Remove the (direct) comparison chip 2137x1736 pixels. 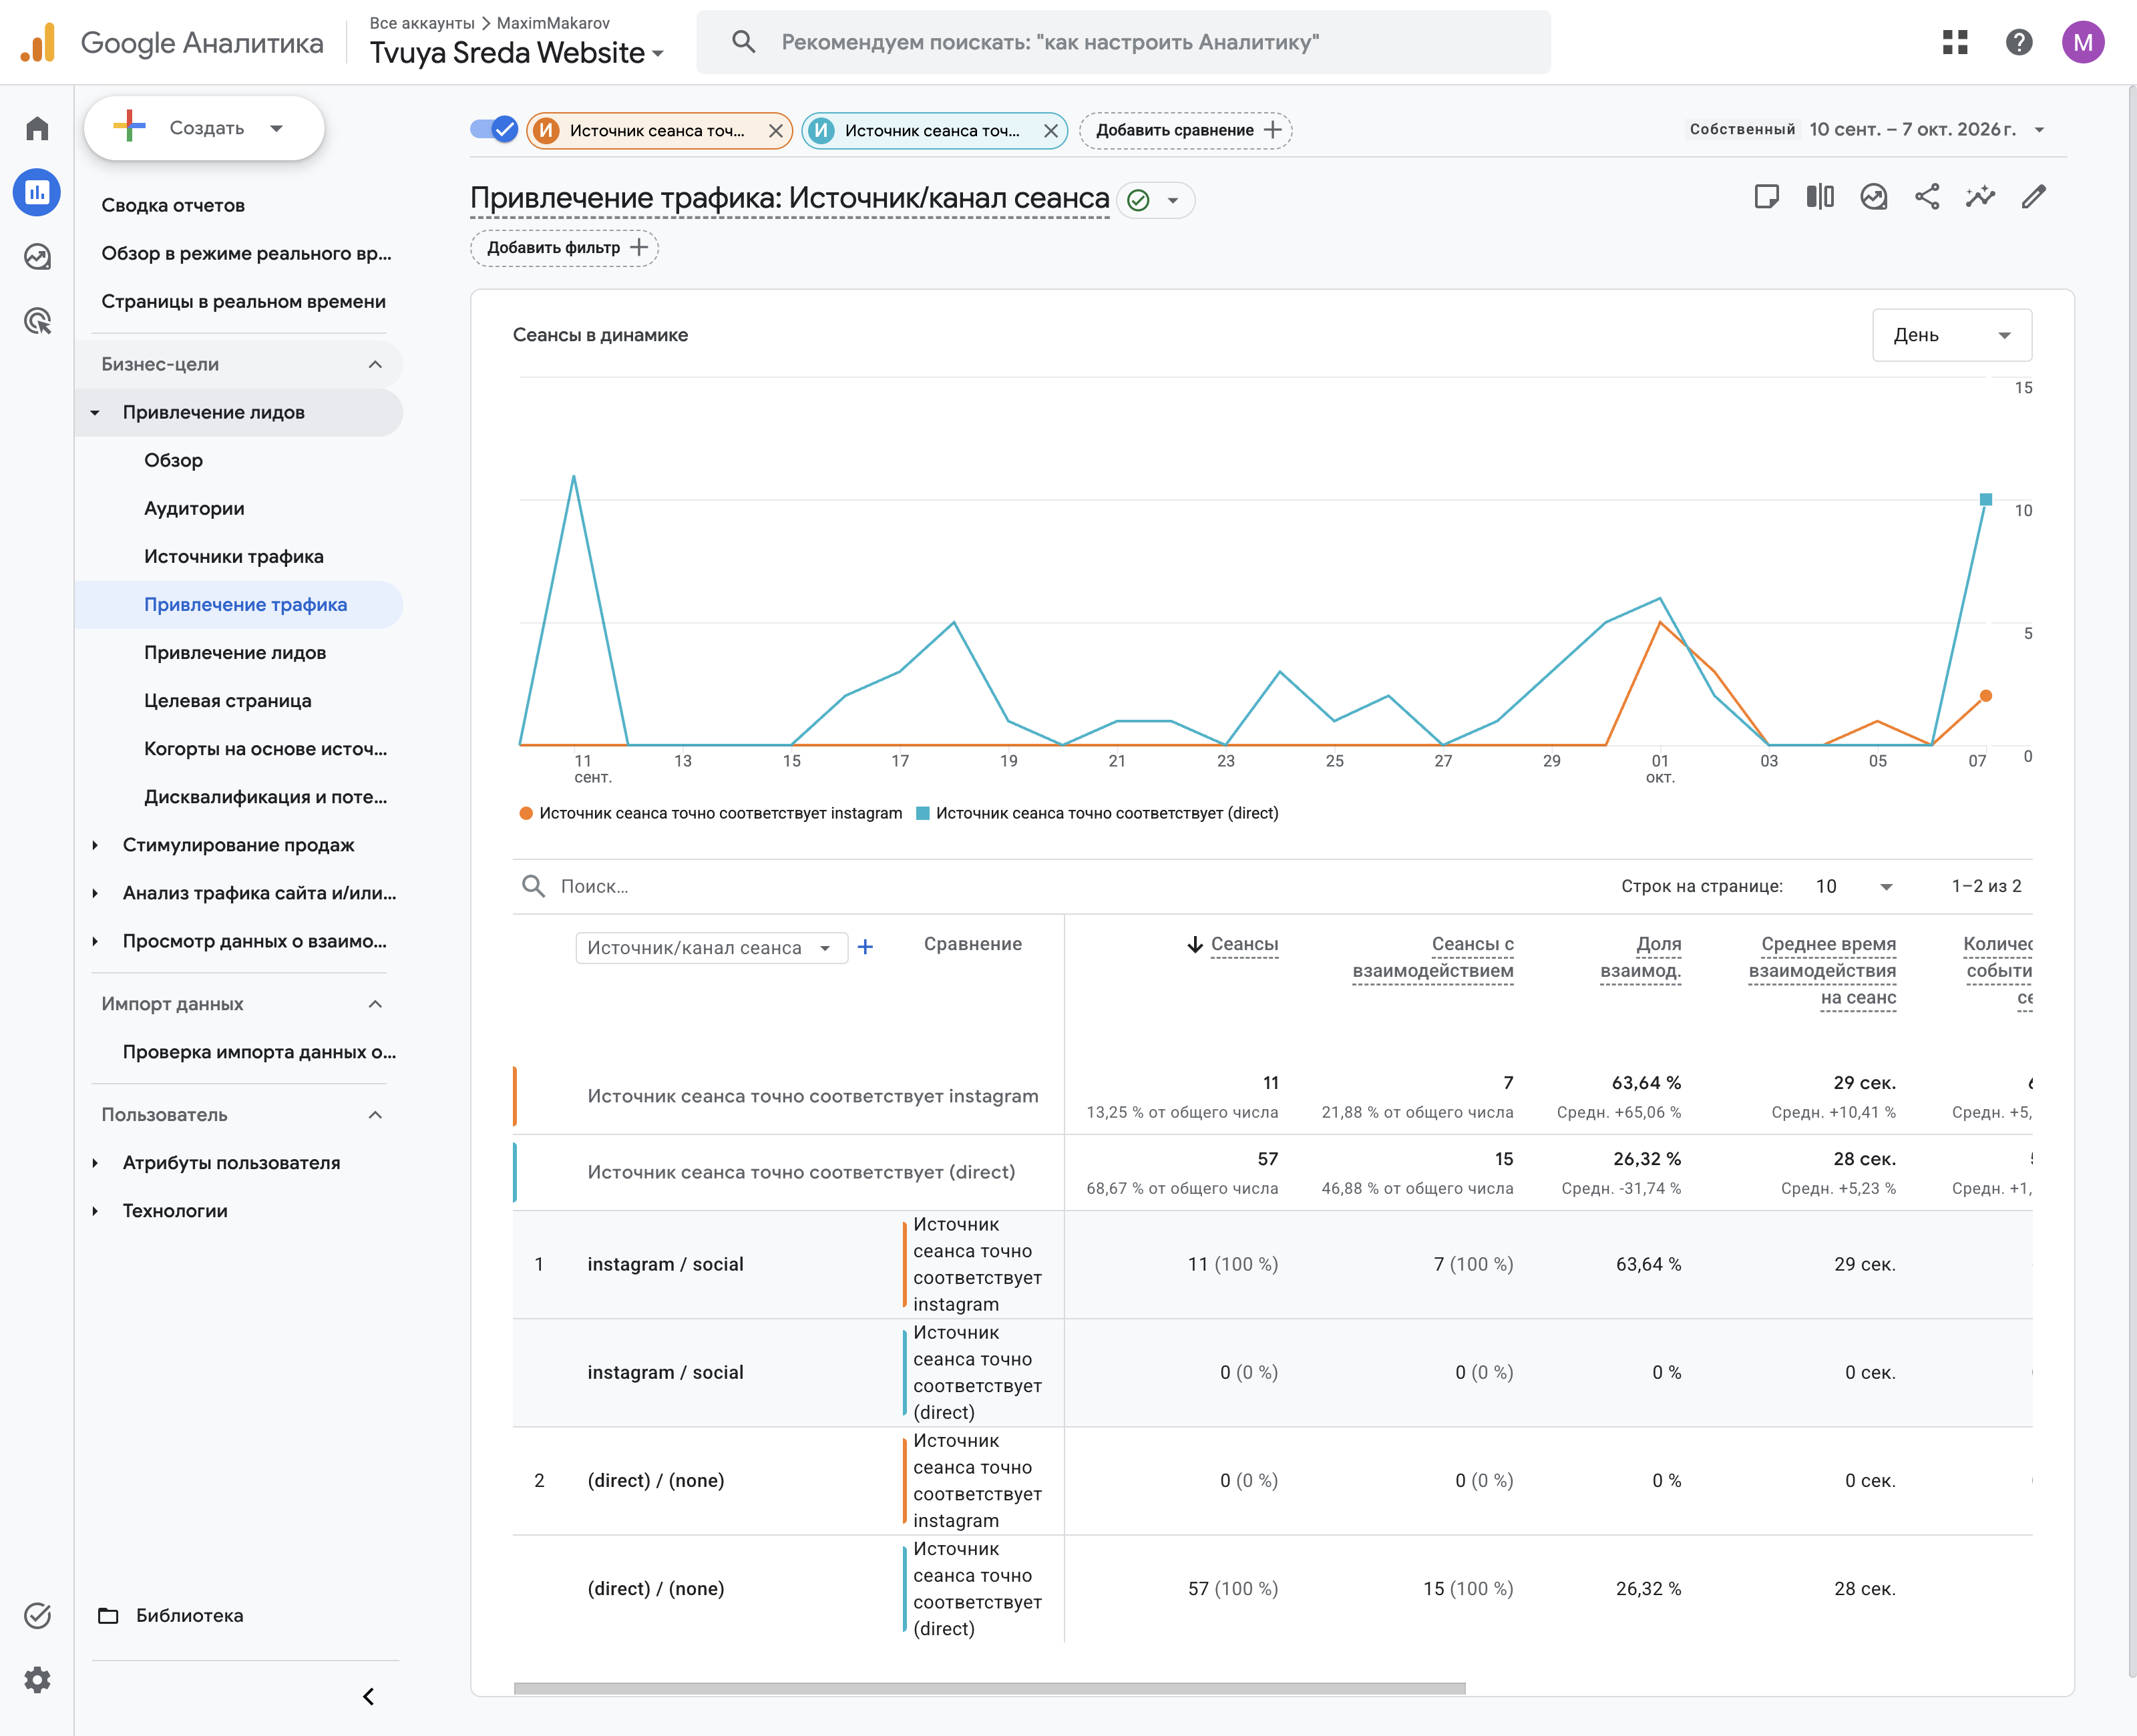(1051, 131)
